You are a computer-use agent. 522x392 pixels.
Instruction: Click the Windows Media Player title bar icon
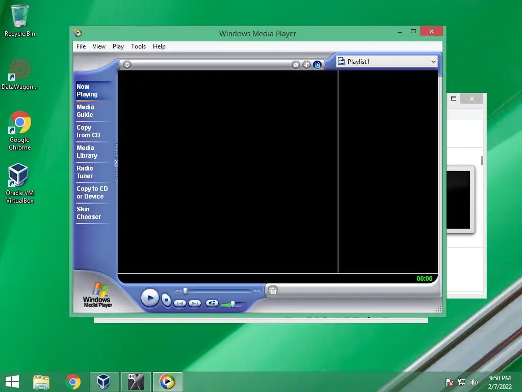(77, 33)
